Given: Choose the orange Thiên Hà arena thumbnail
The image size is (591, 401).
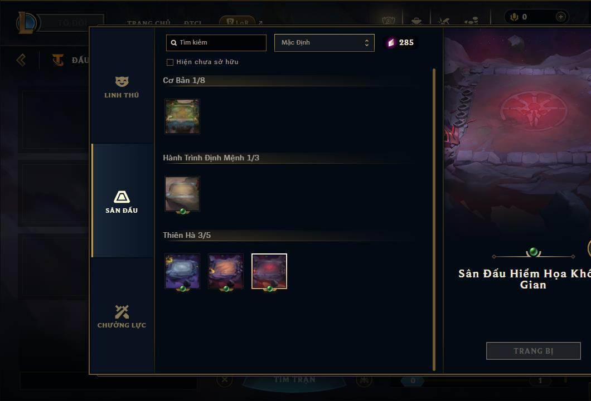Looking at the screenshot, I should point(226,271).
